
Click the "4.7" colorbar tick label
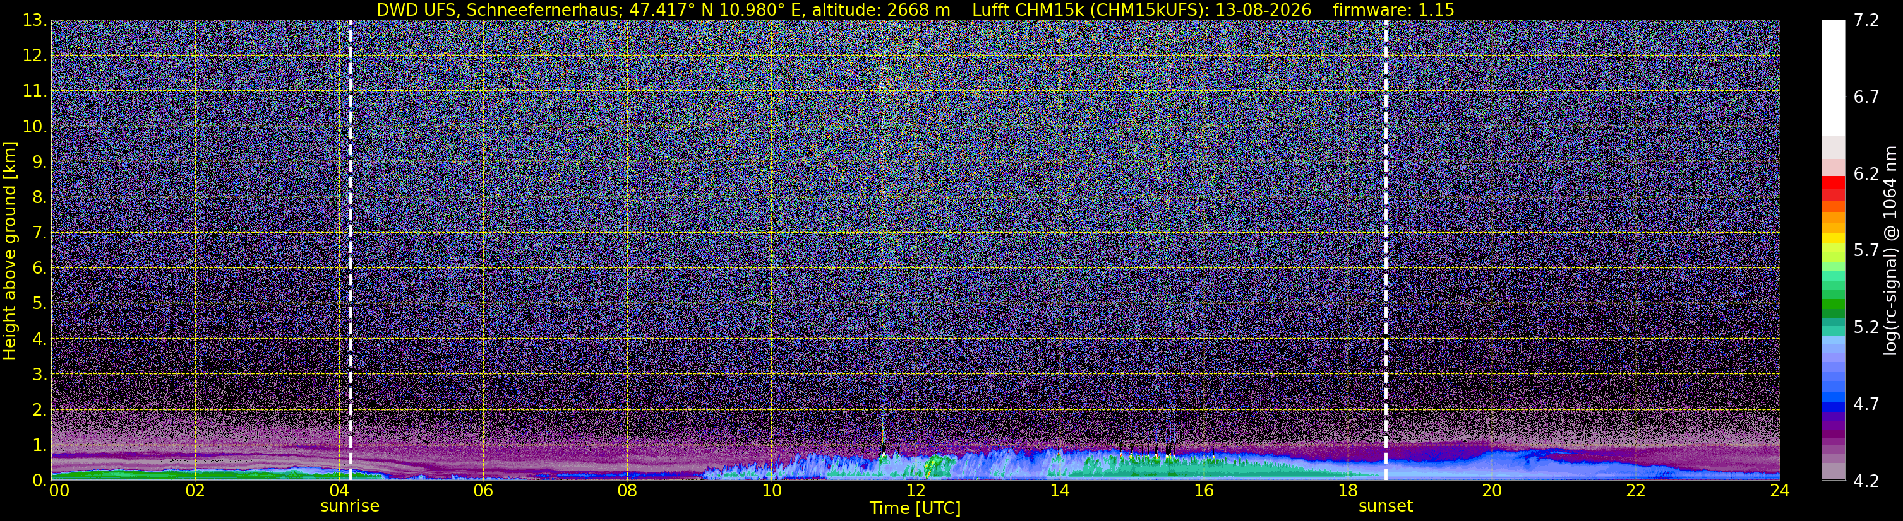pos(1866,404)
